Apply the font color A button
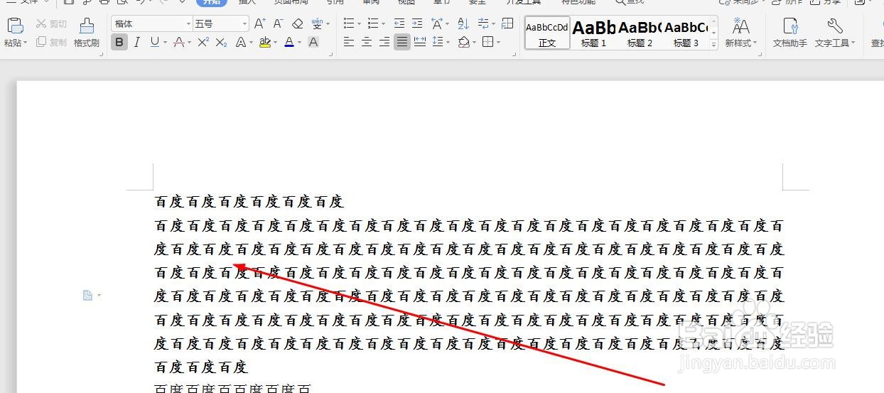884x393 pixels. (x=289, y=43)
